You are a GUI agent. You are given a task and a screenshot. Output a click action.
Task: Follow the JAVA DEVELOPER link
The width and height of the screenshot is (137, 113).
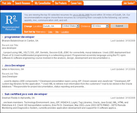click(81, 15)
